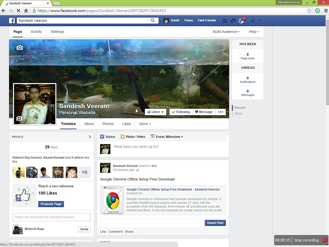
Task: Click green extension icon in address bar
Action: pos(317,11)
